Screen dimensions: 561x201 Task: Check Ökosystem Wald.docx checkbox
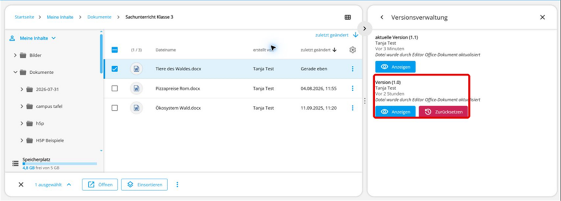point(115,108)
